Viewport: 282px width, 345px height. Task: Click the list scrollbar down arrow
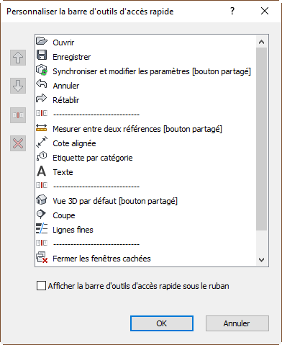click(261, 260)
